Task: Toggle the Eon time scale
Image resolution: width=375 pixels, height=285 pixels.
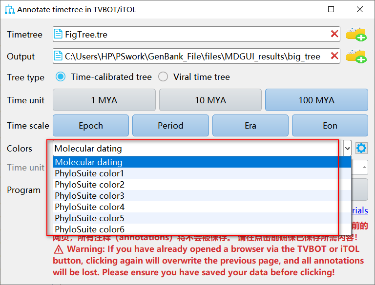Action: pos(330,126)
